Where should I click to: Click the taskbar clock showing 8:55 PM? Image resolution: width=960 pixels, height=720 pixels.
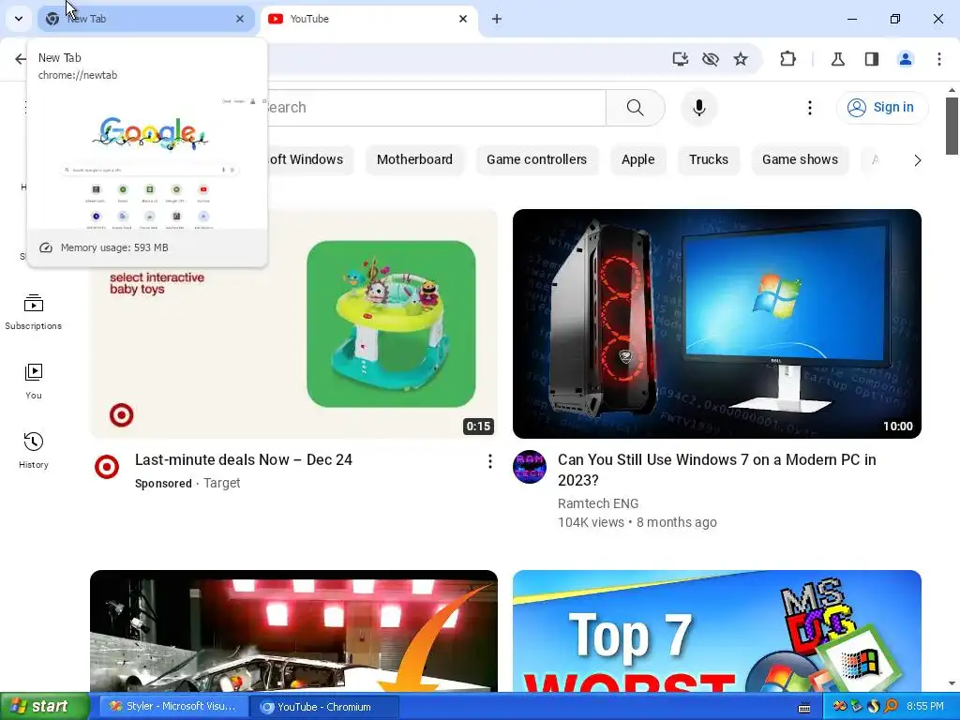pyautogui.click(x=925, y=707)
